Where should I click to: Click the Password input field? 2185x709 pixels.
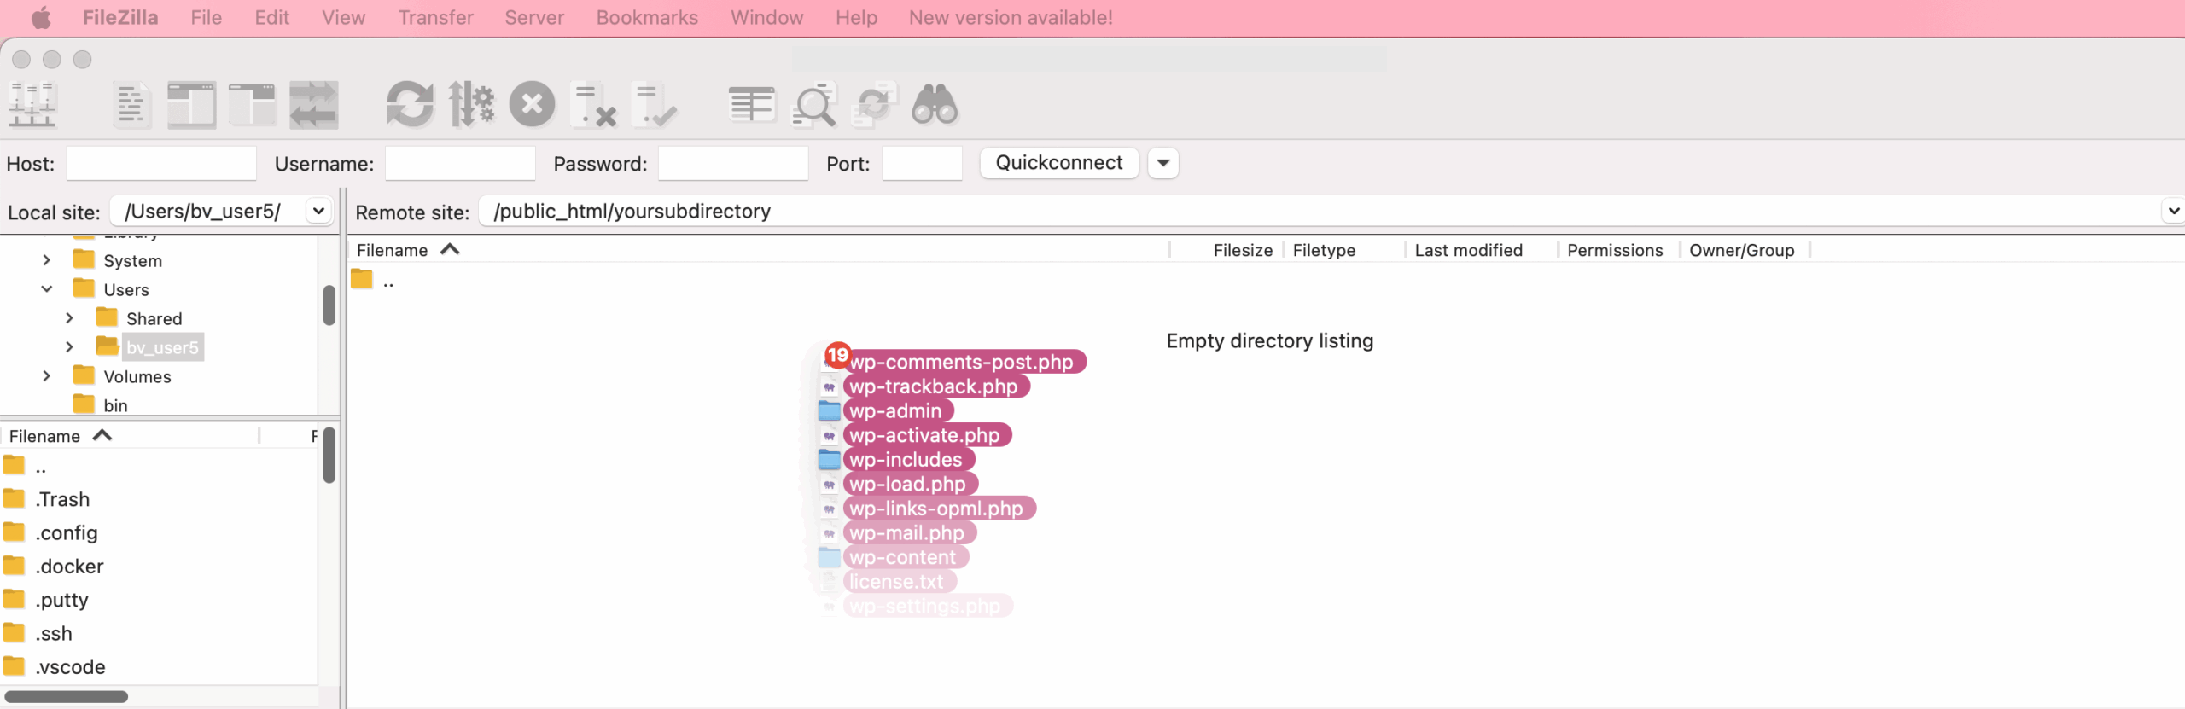point(733,163)
